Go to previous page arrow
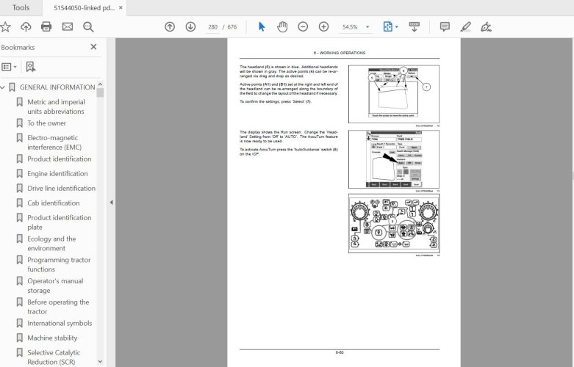The width and height of the screenshot is (574, 367). 170,27
